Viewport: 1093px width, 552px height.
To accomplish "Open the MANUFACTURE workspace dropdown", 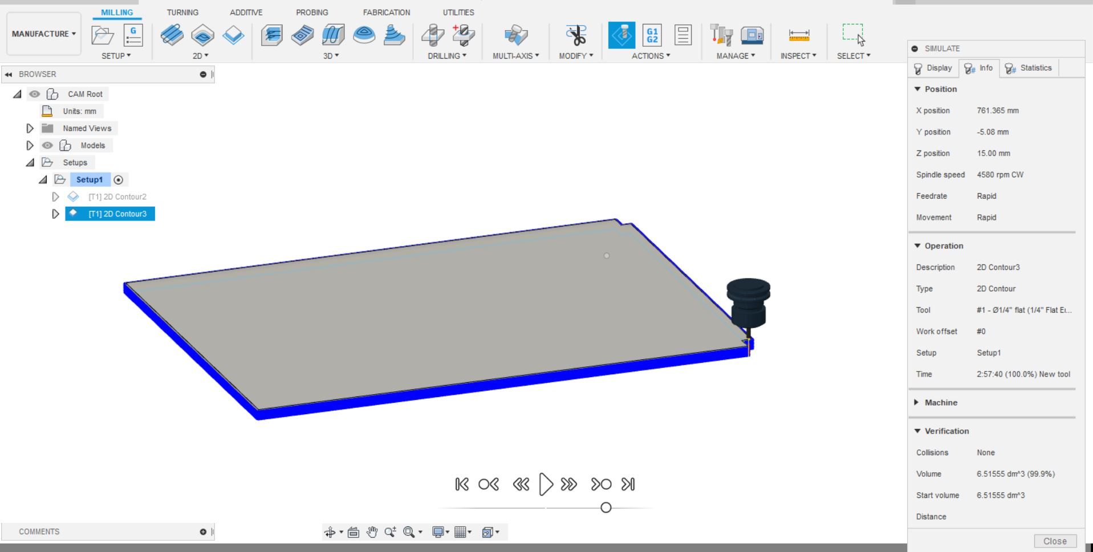I will click(44, 34).
